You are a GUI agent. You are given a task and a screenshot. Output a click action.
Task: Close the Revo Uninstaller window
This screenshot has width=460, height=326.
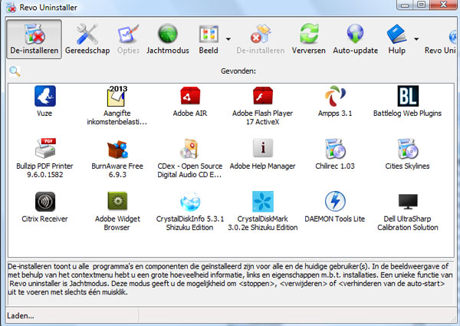(444, 5)
